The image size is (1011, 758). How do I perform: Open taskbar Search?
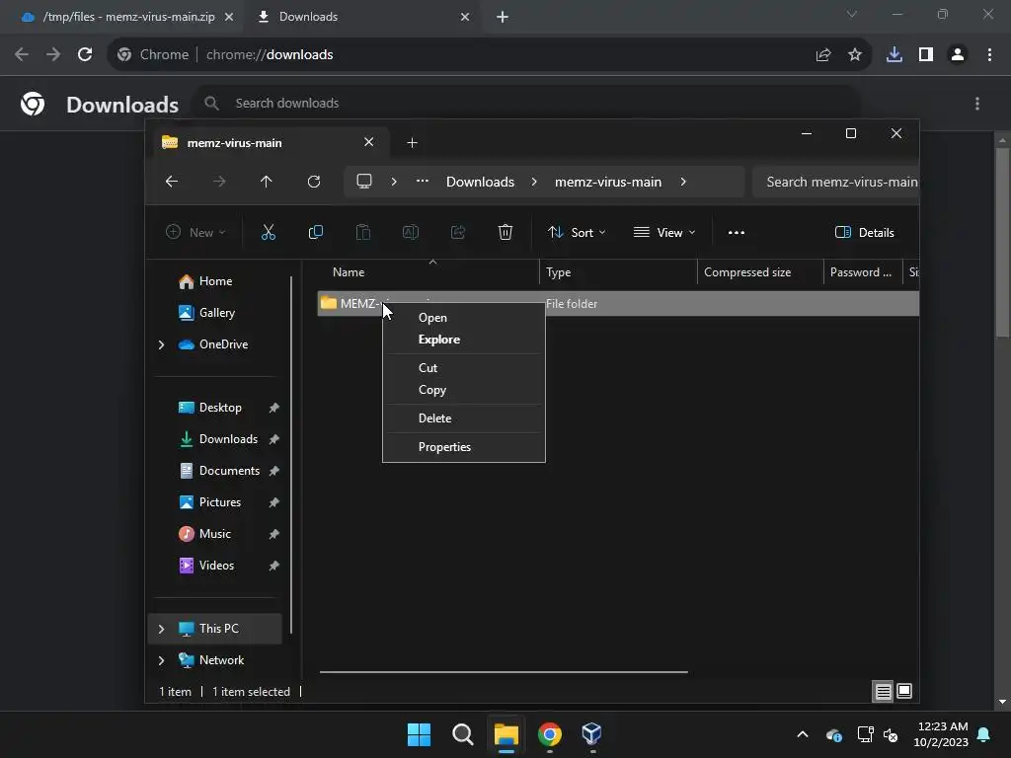coord(462,734)
